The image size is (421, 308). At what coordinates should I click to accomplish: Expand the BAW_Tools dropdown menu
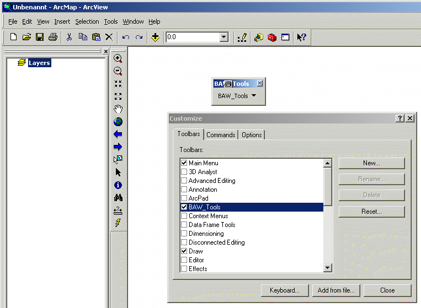click(254, 95)
